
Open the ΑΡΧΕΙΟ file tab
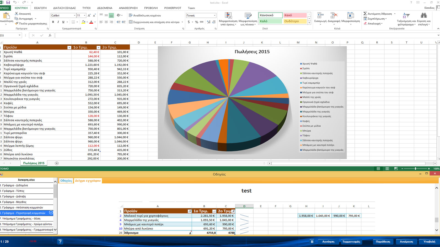tap(5, 8)
